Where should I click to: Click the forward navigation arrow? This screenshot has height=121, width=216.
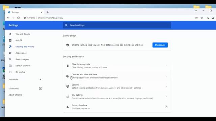13,18
